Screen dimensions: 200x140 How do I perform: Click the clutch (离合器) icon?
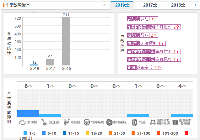67,122
